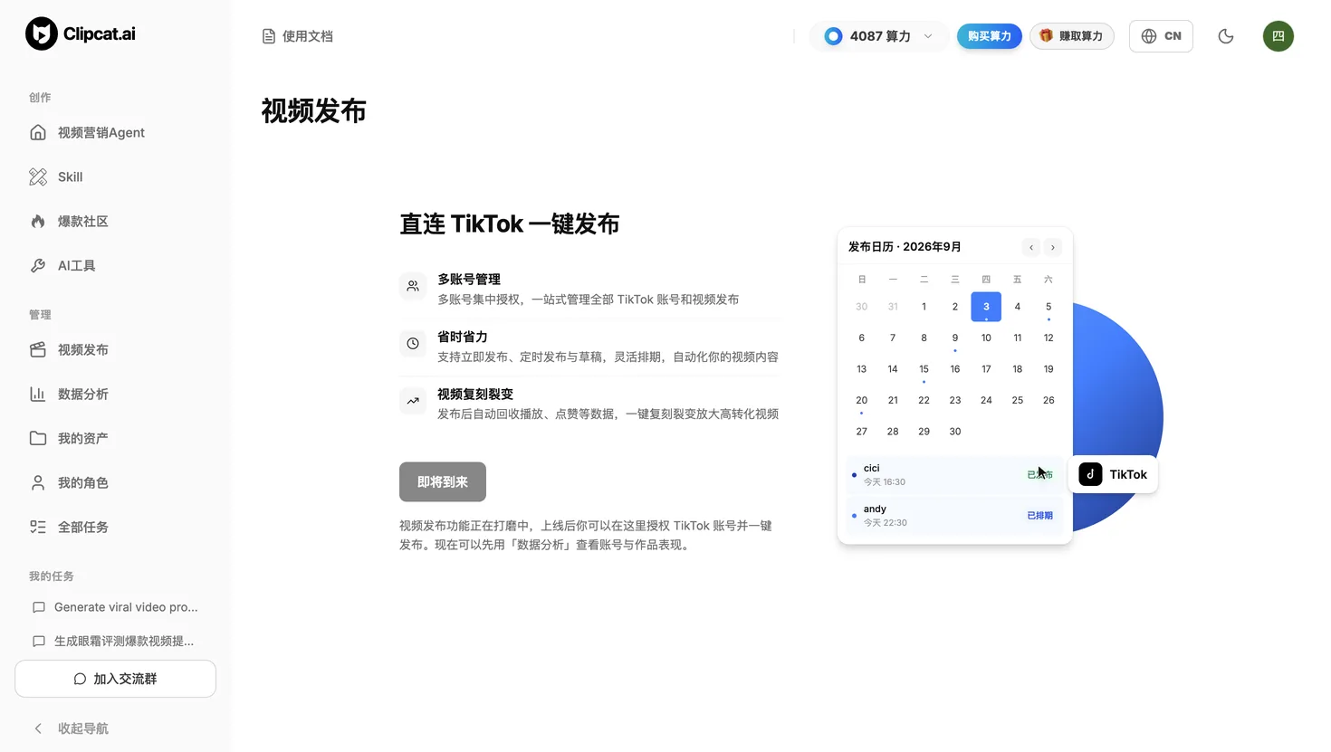This screenshot has width=1331, height=752.
Task: Open the 视频营销Agent home icon
Action: pos(38,132)
